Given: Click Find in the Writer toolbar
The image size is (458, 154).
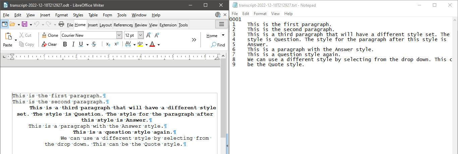Looking at the screenshot, I should click(x=218, y=45).
